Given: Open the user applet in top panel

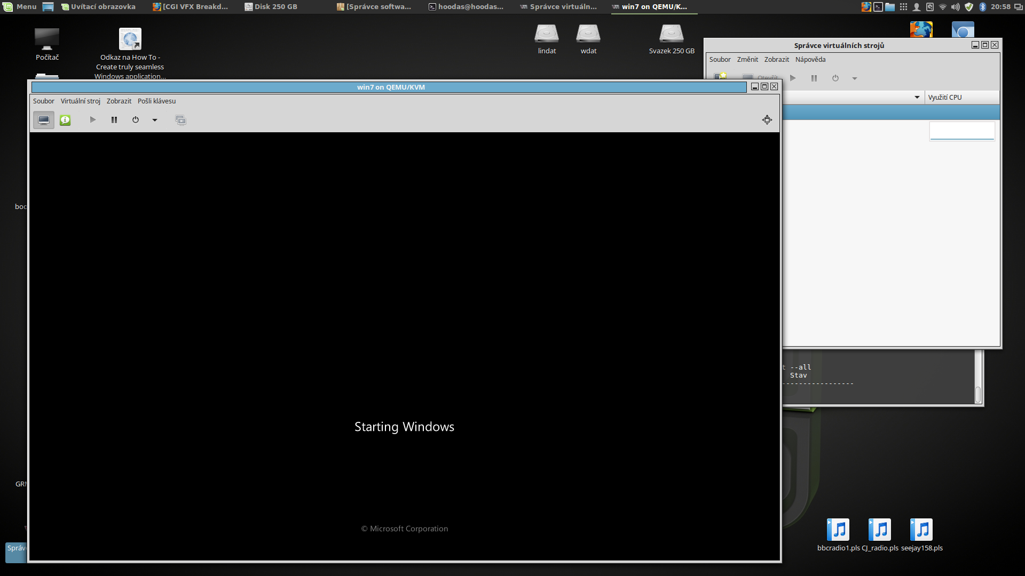Looking at the screenshot, I should (x=917, y=7).
